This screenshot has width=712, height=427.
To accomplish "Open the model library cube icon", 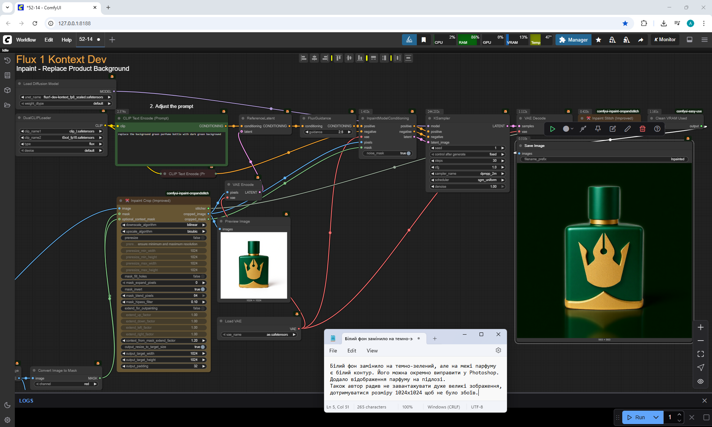I will (7, 90).
